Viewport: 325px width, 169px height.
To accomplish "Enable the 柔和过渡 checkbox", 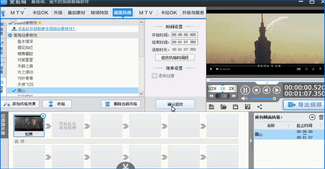I will point(154,76).
